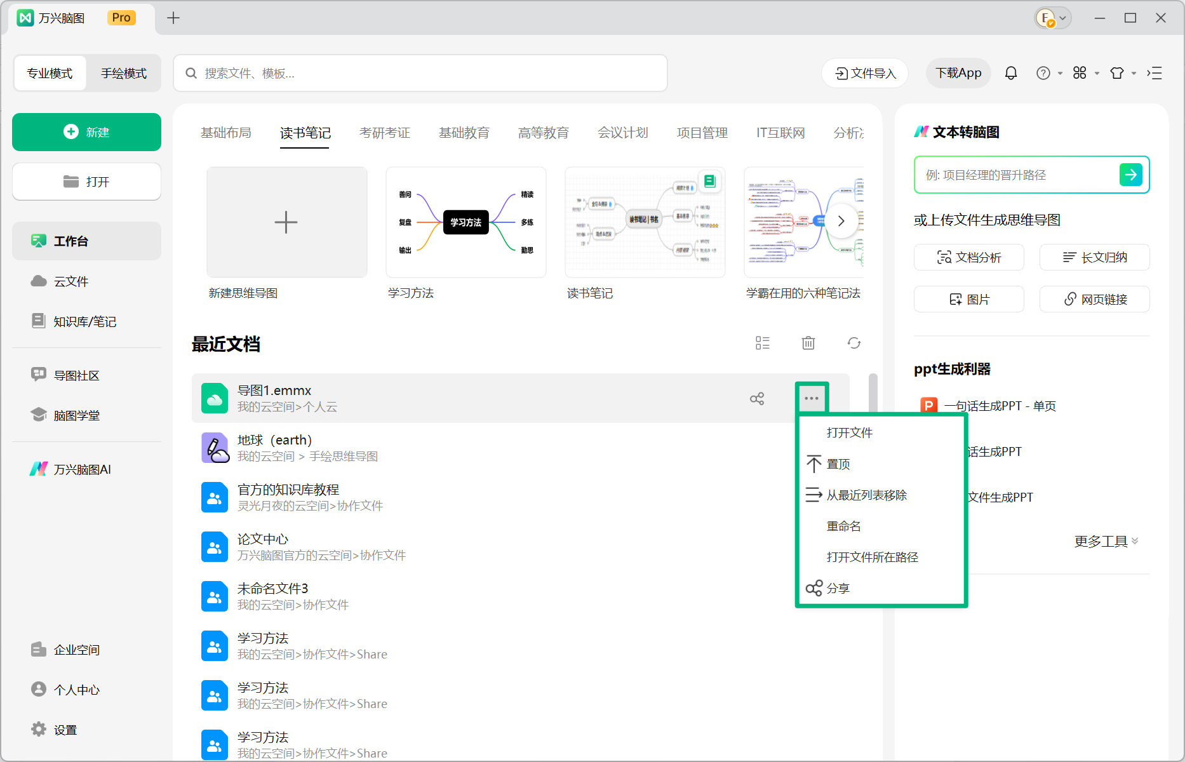Choose 重命名 from the context menu
The width and height of the screenshot is (1185, 762).
click(x=881, y=526)
